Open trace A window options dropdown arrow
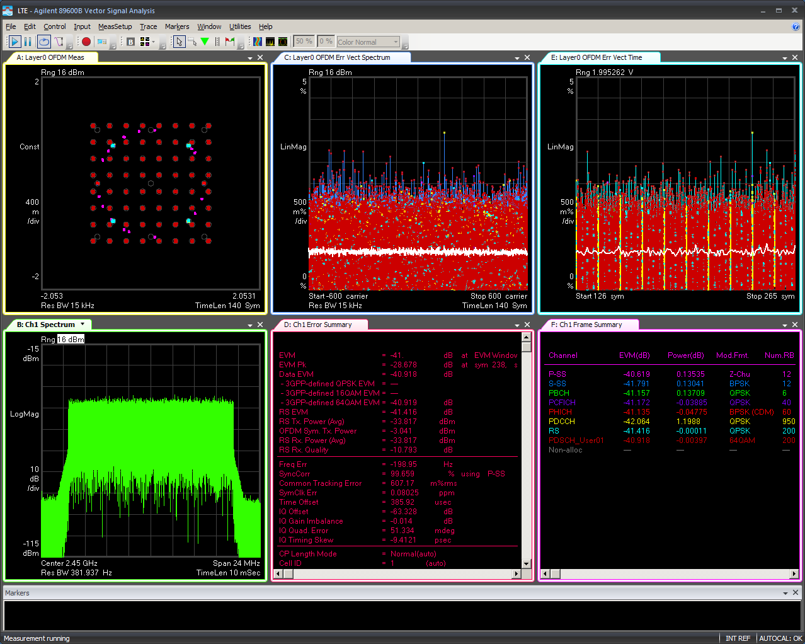The image size is (805, 644). tap(250, 58)
